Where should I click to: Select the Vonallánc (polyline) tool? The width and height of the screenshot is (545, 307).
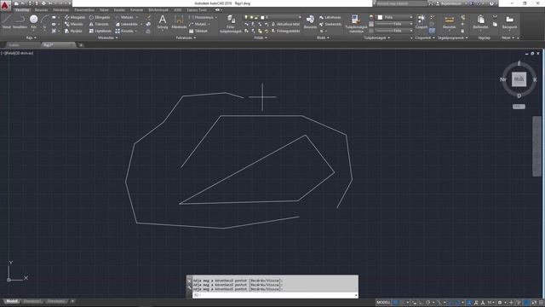coord(20,21)
